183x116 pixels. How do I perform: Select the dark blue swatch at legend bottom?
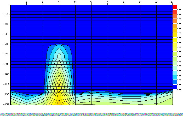coord(174,87)
